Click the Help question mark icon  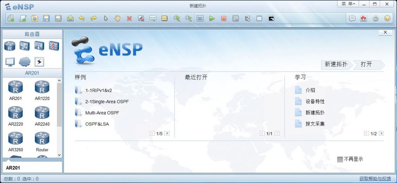pos(387,18)
